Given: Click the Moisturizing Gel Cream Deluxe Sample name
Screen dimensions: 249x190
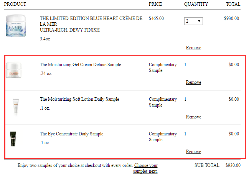Looking at the screenshot, I should (x=80, y=65).
